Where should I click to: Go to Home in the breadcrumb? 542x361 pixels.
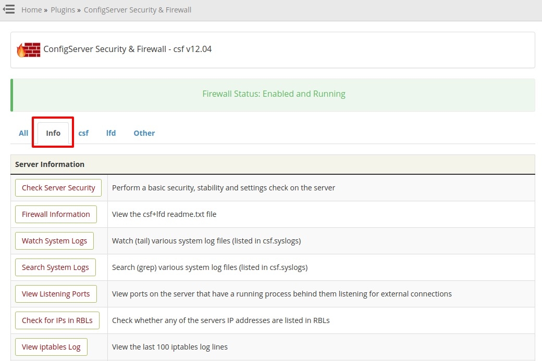click(x=31, y=10)
